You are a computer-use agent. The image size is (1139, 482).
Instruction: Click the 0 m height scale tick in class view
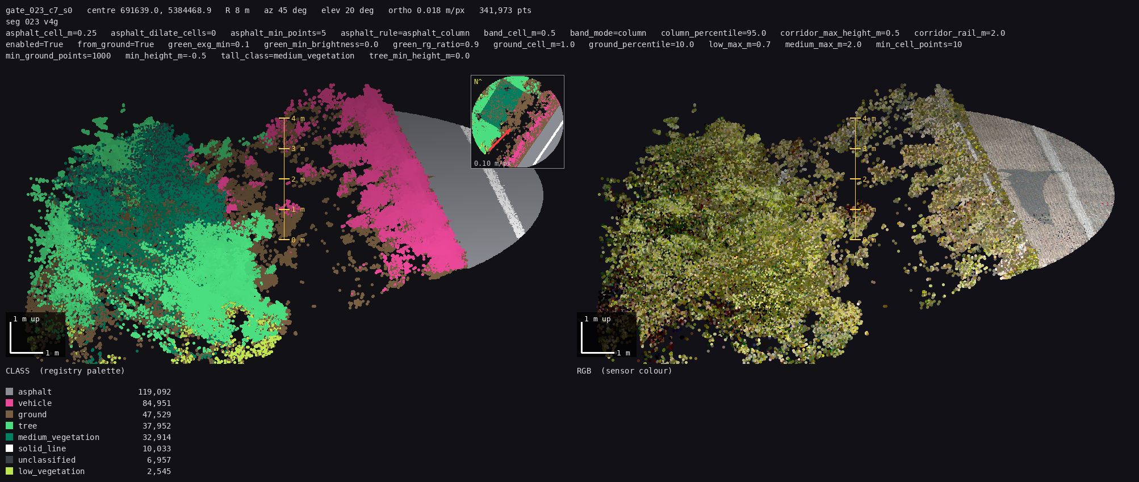coord(292,240)
